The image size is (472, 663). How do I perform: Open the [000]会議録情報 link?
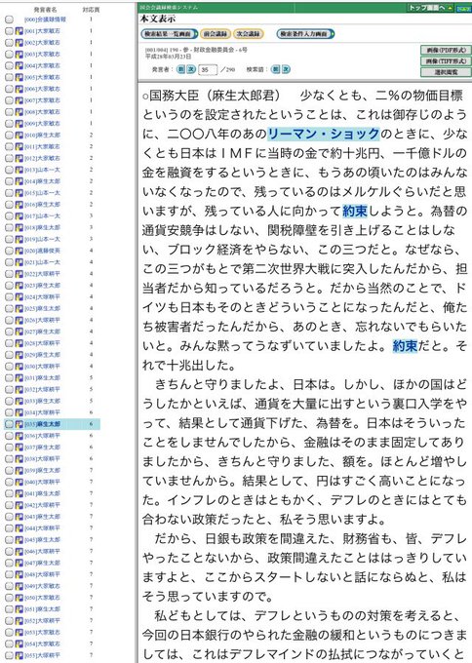[45, 19]
